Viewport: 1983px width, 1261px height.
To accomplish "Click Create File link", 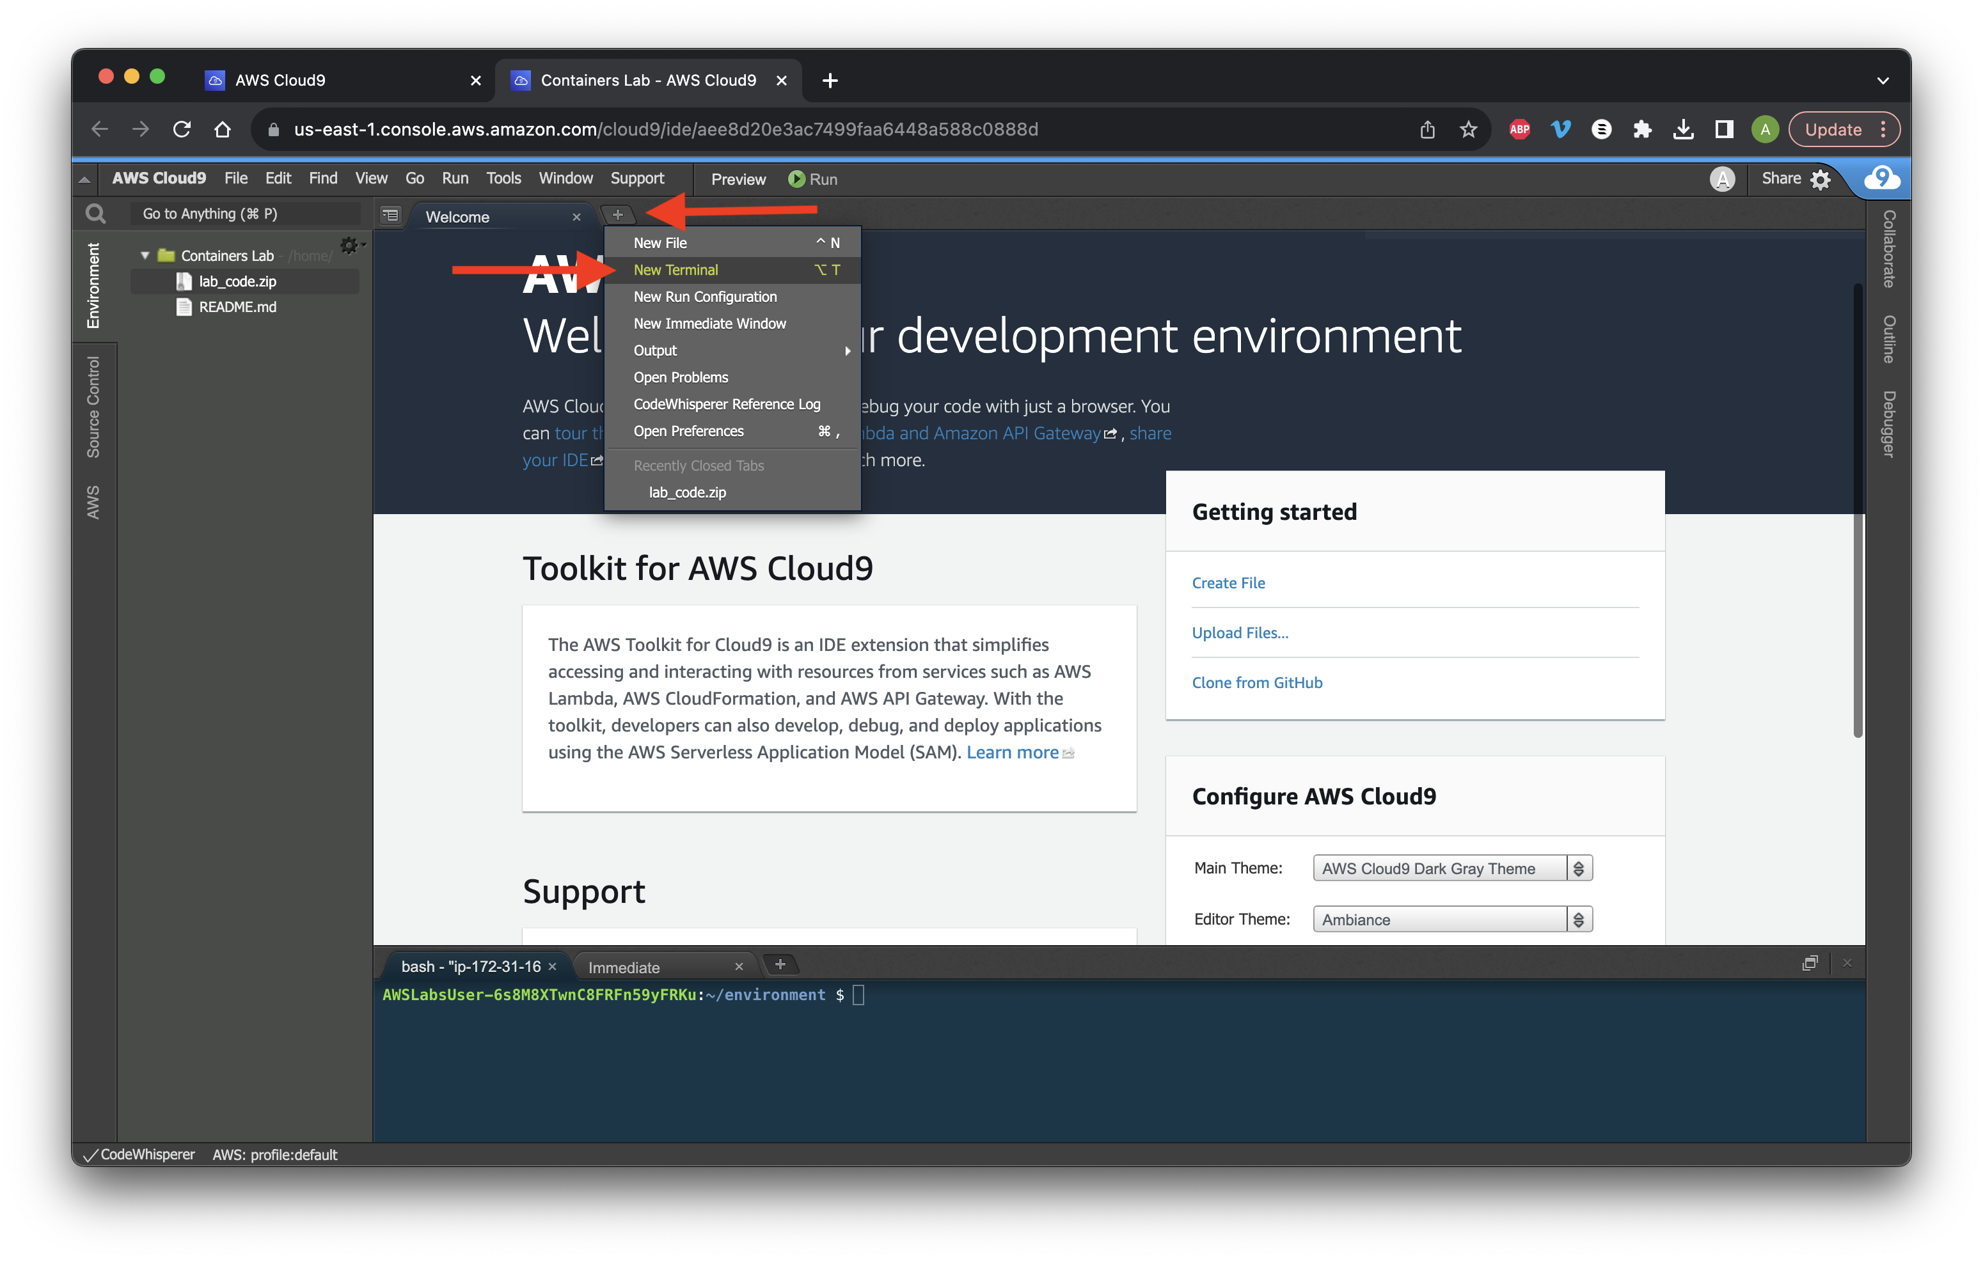I will [1228, 583].
